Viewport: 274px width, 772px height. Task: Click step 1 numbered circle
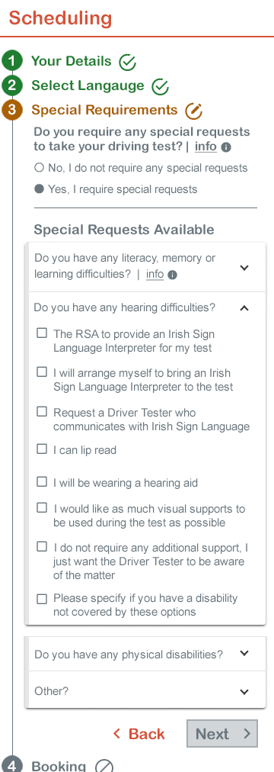tap(11, 62)
